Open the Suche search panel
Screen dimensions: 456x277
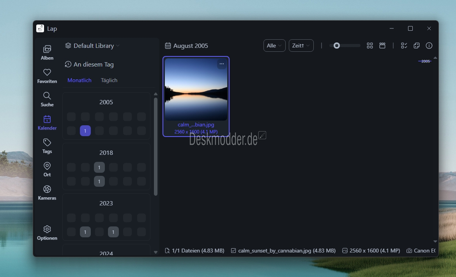point(47,99)
